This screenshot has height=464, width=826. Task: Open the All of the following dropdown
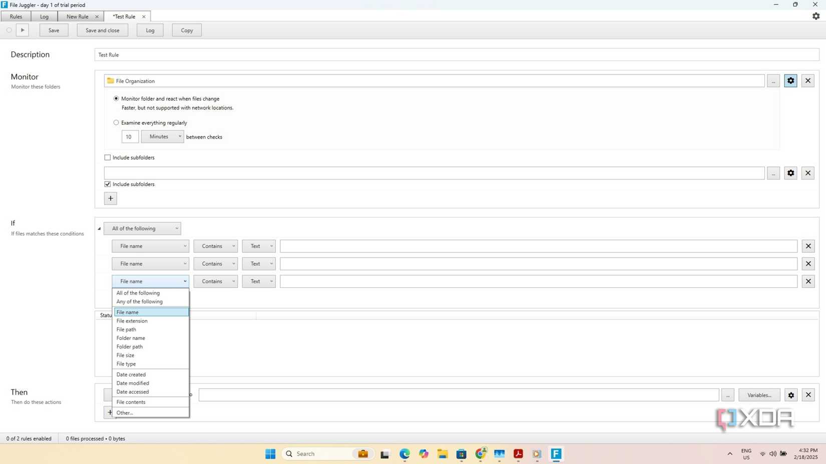pos(143,228)
